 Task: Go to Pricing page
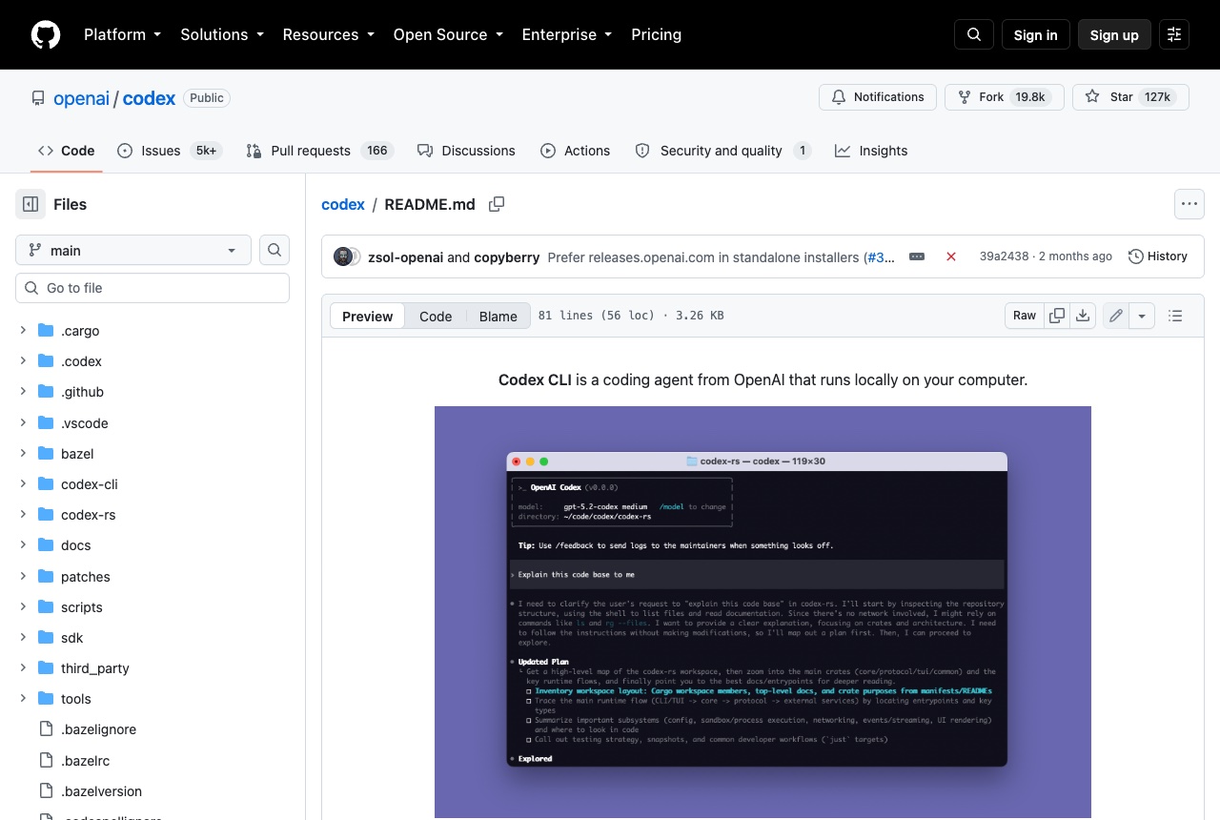pos(656,34)
